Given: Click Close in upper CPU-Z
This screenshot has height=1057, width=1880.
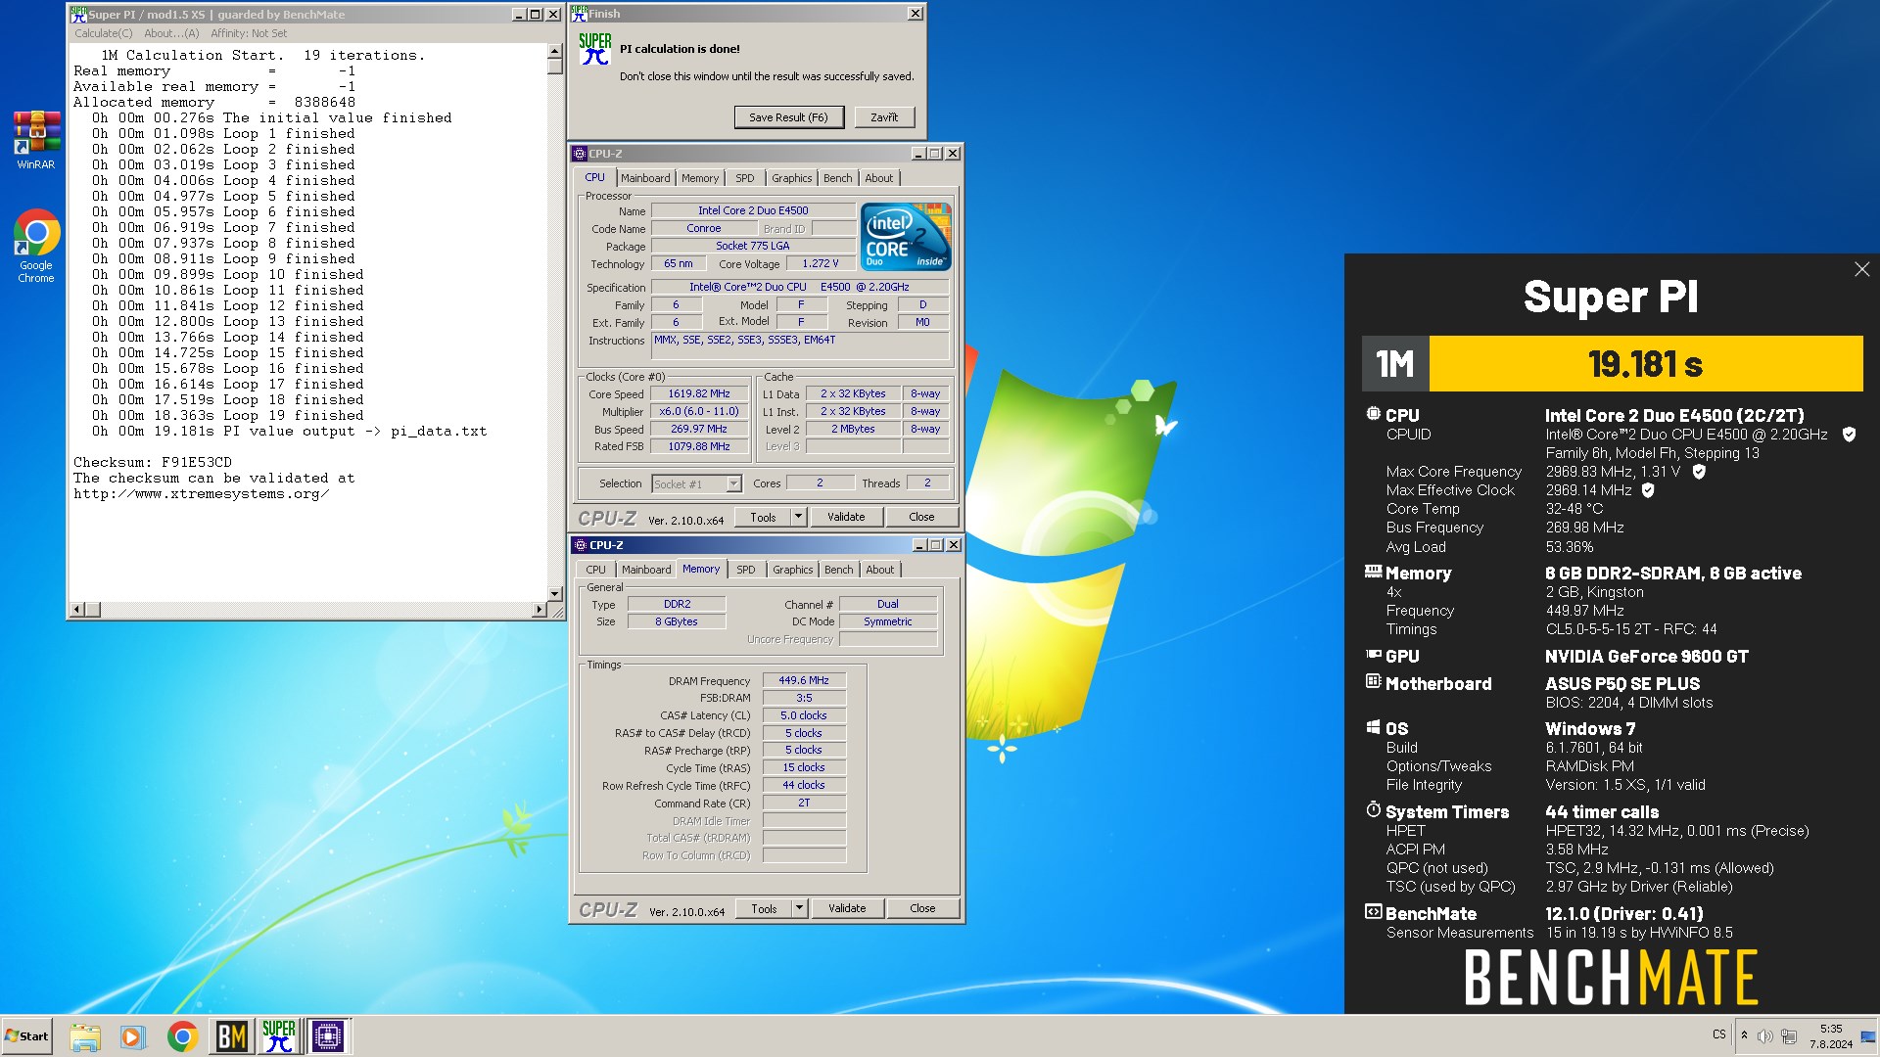Looking at the screenshot, I should click(921, 517).
